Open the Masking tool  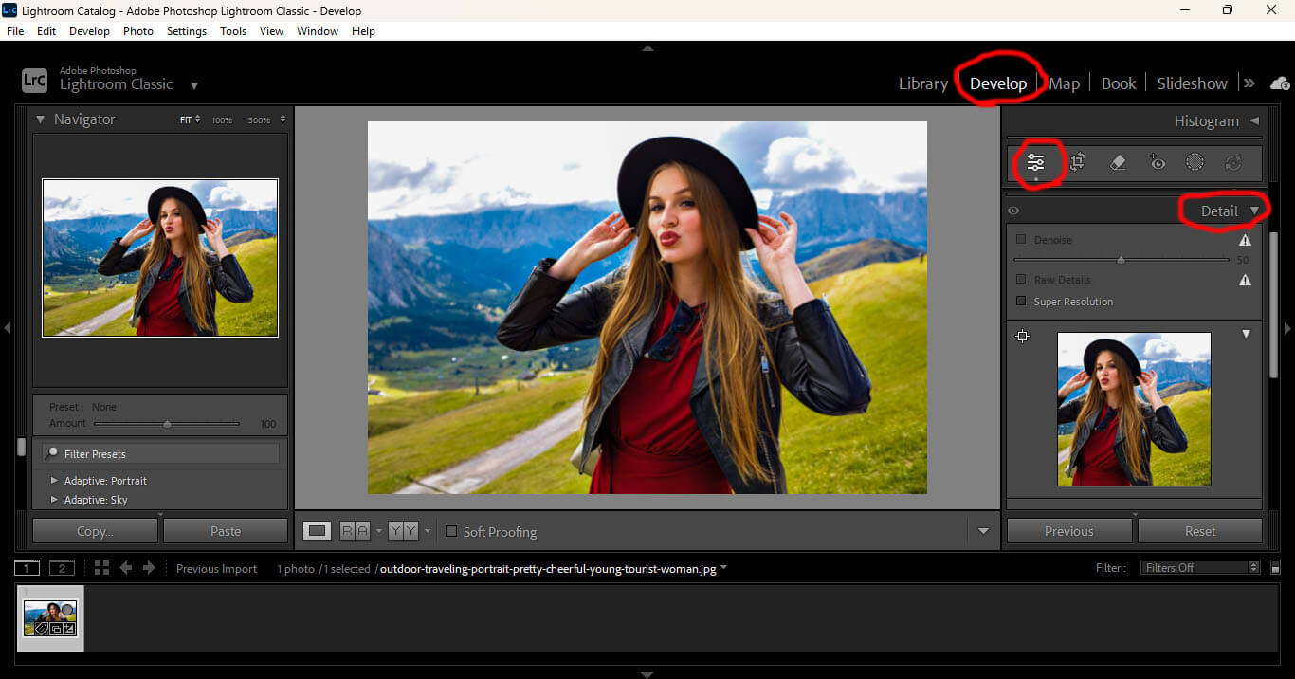[x=1195, y=162]
